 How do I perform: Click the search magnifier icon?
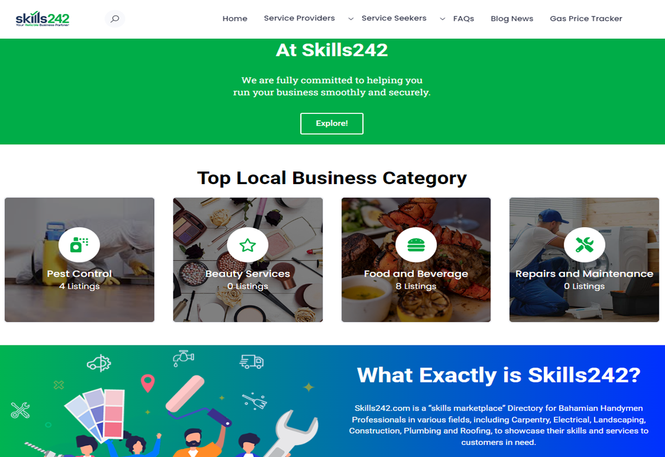(x=114, y=19)
